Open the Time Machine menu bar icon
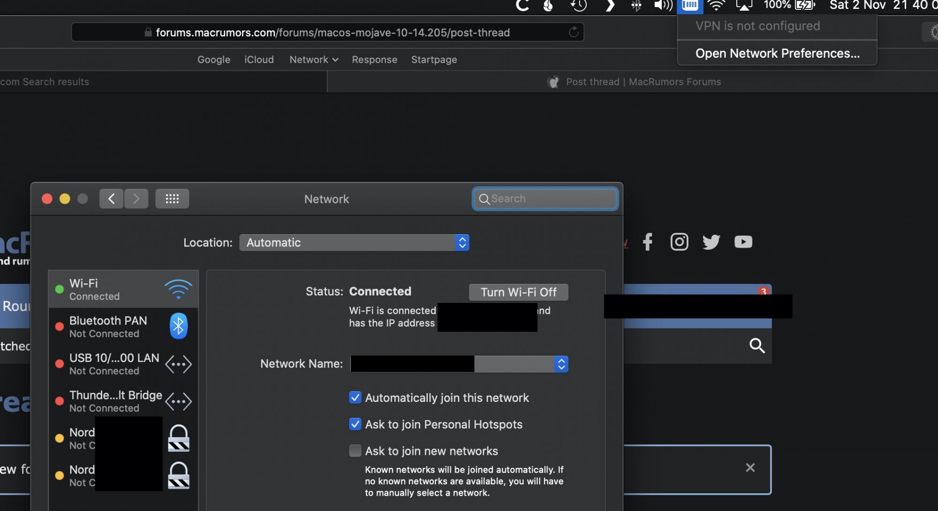This screenshot has height=511, width=938. (x=579, y=5)
